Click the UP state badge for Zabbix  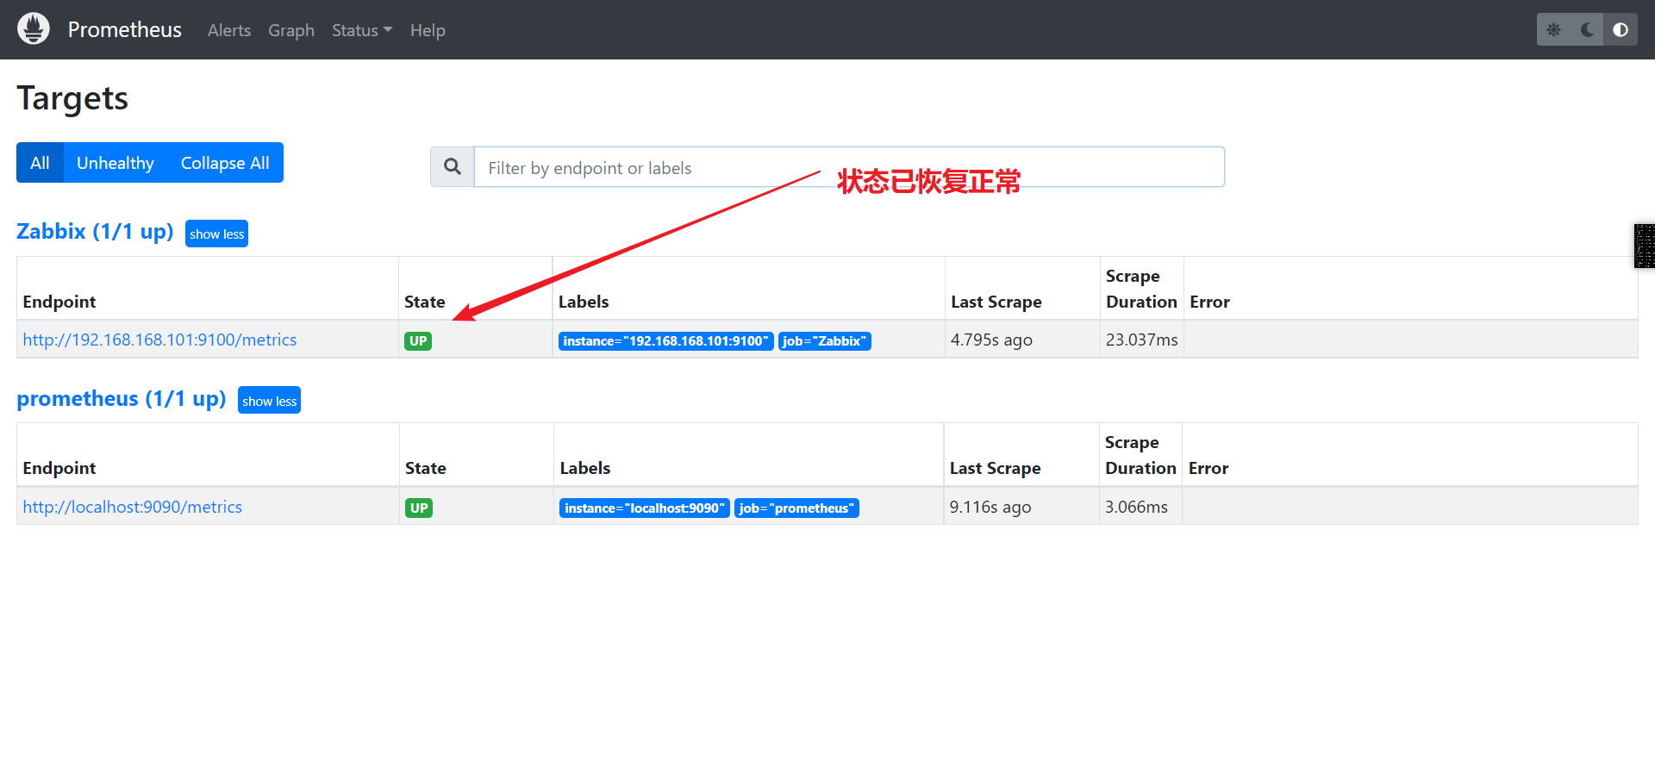(x=418, y=340)
